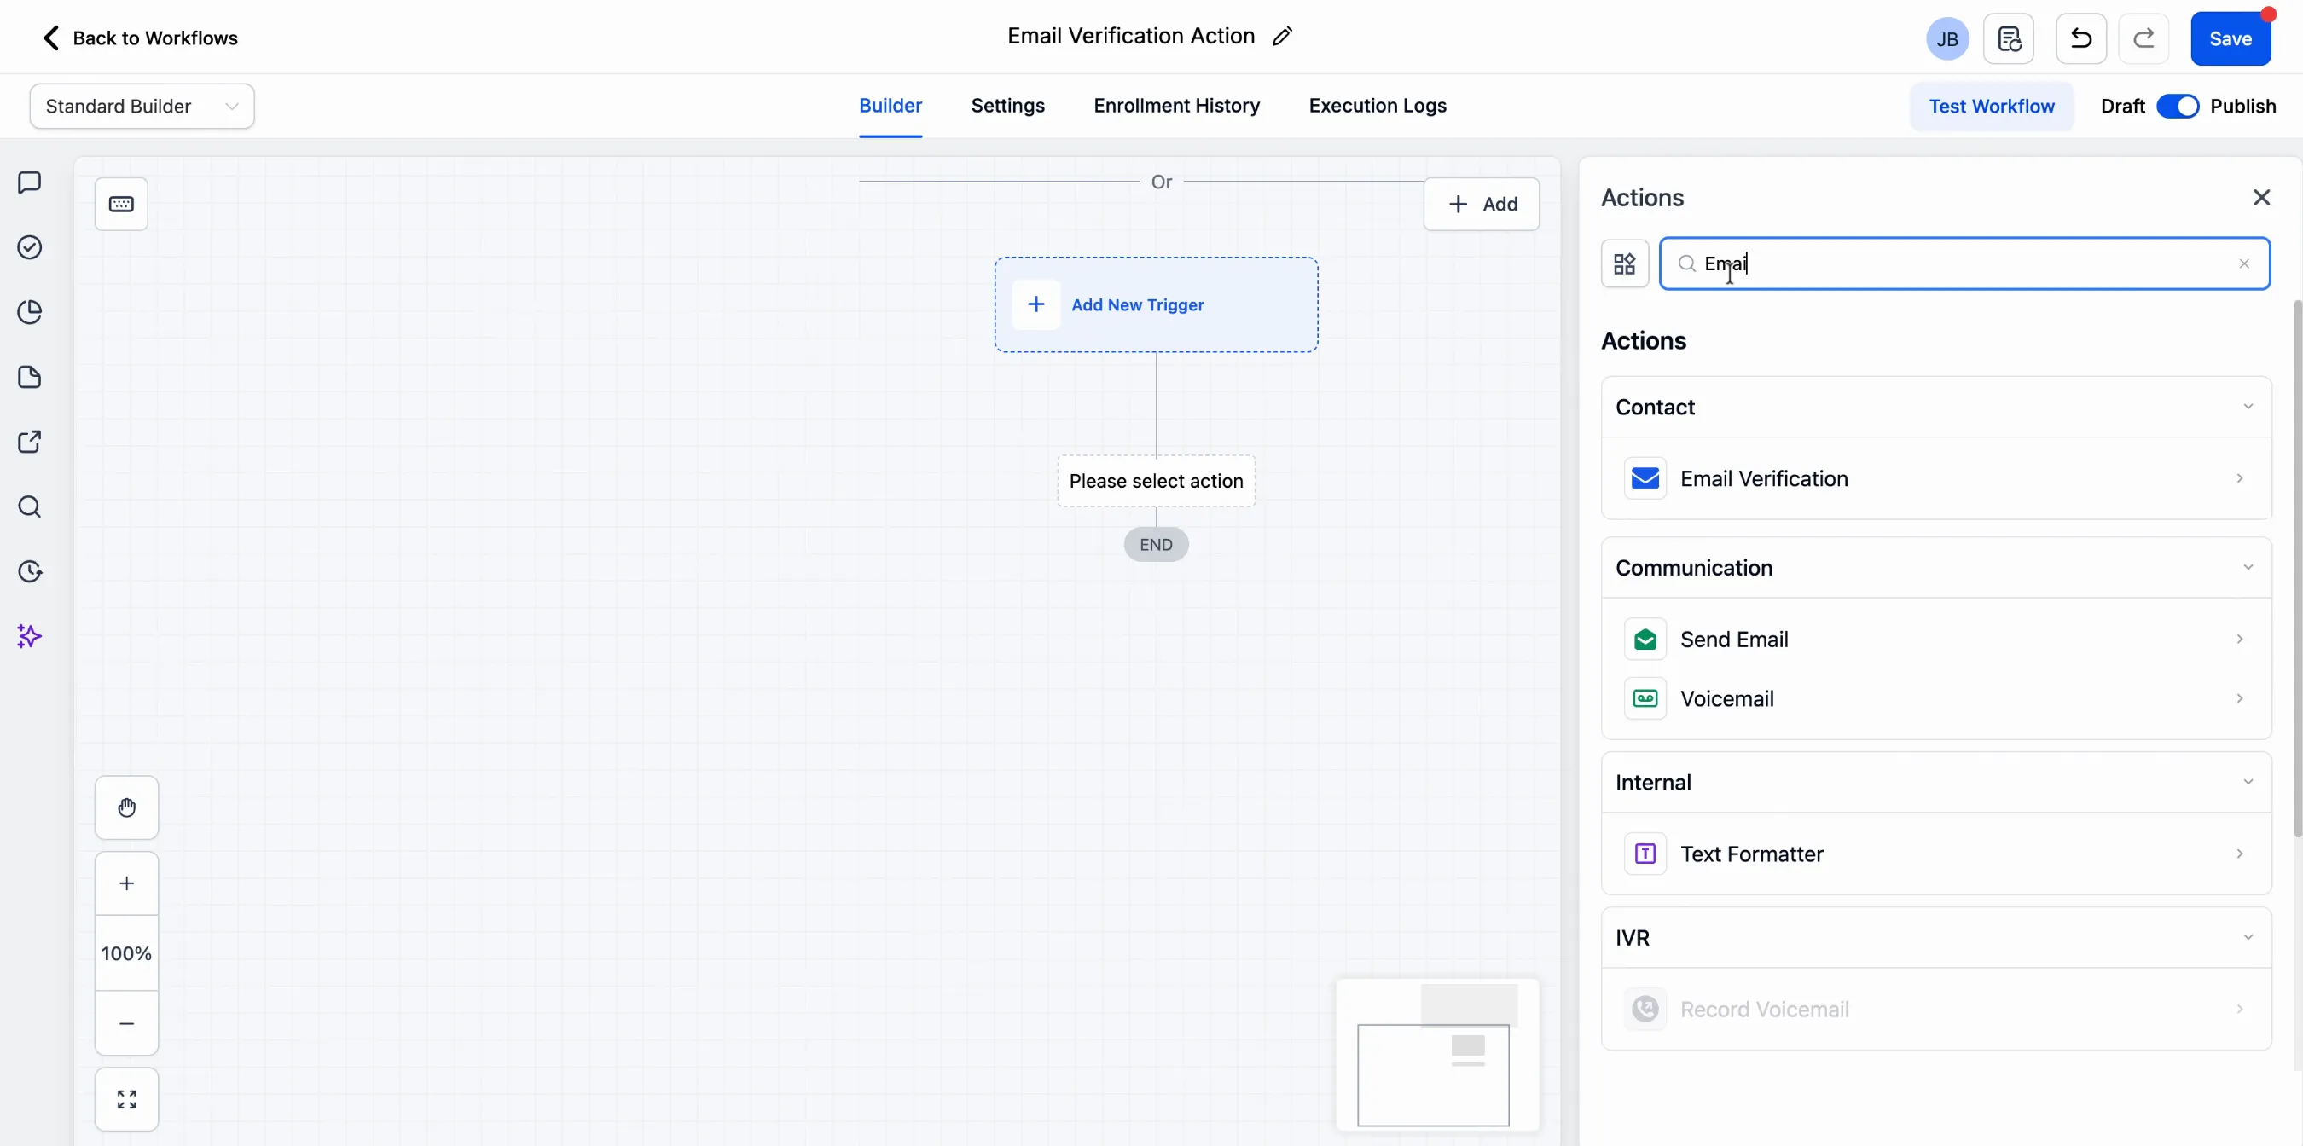
Task: Open the external link icon in sidebar
Action: pyautogui.click(x=30, y=442)
